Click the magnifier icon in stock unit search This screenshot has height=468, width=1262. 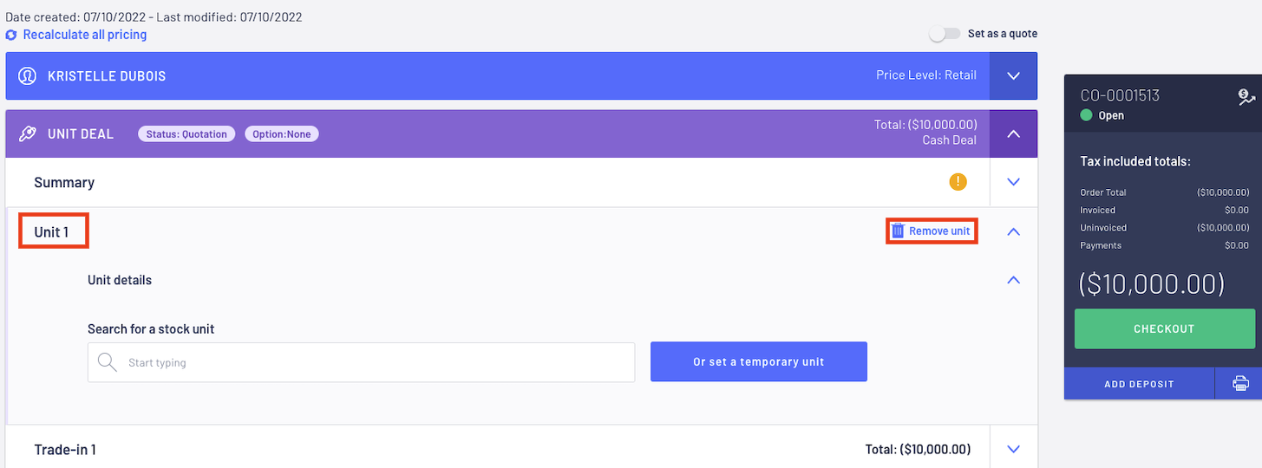tap(108, 362)
